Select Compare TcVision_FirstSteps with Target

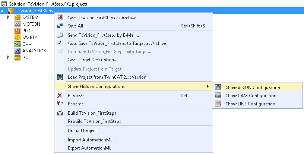(133, 52)
